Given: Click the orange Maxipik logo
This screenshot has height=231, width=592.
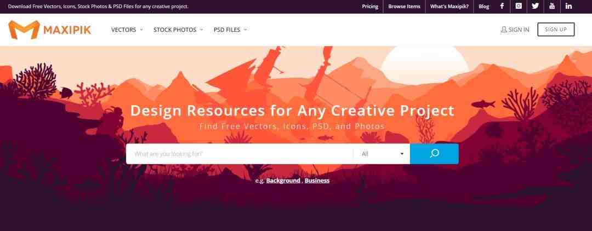Looking at the screenshot, I should (x=49, y=30).
